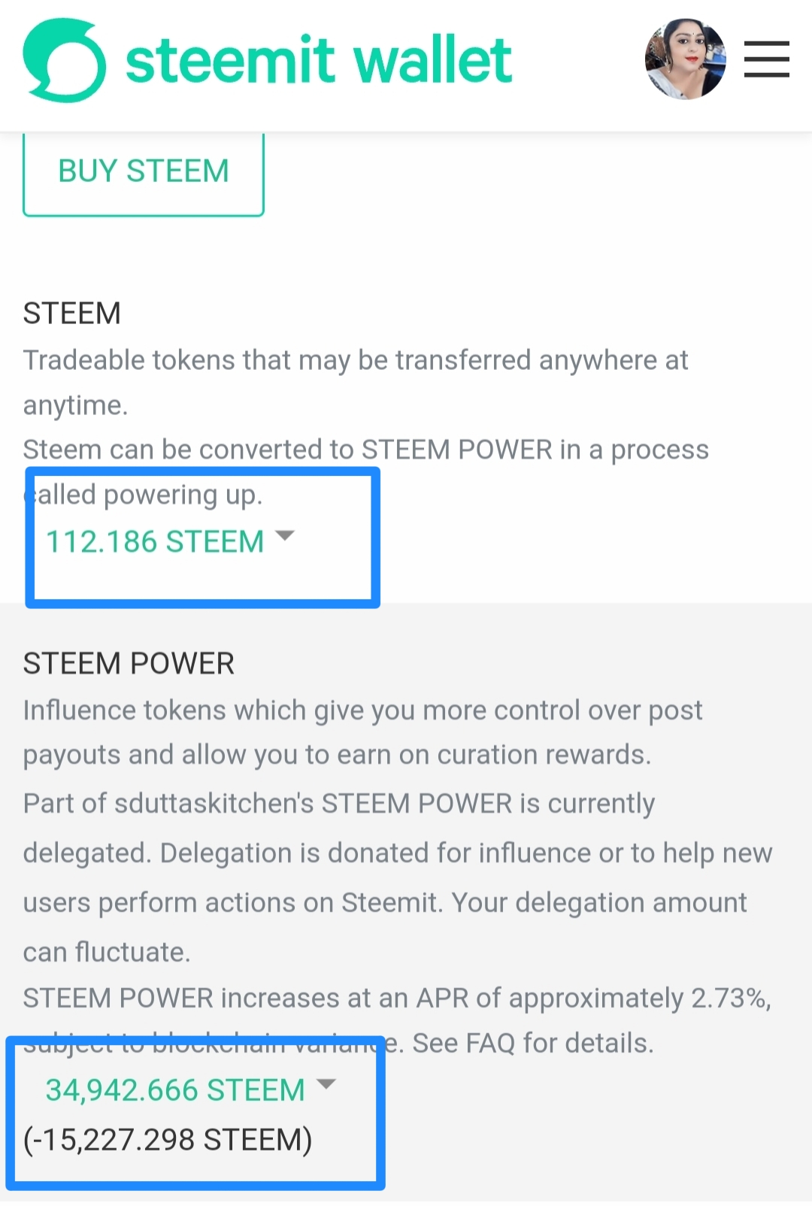Click the APR of approximately 2.73% line
812x1206 pixels.
point(397,998)
